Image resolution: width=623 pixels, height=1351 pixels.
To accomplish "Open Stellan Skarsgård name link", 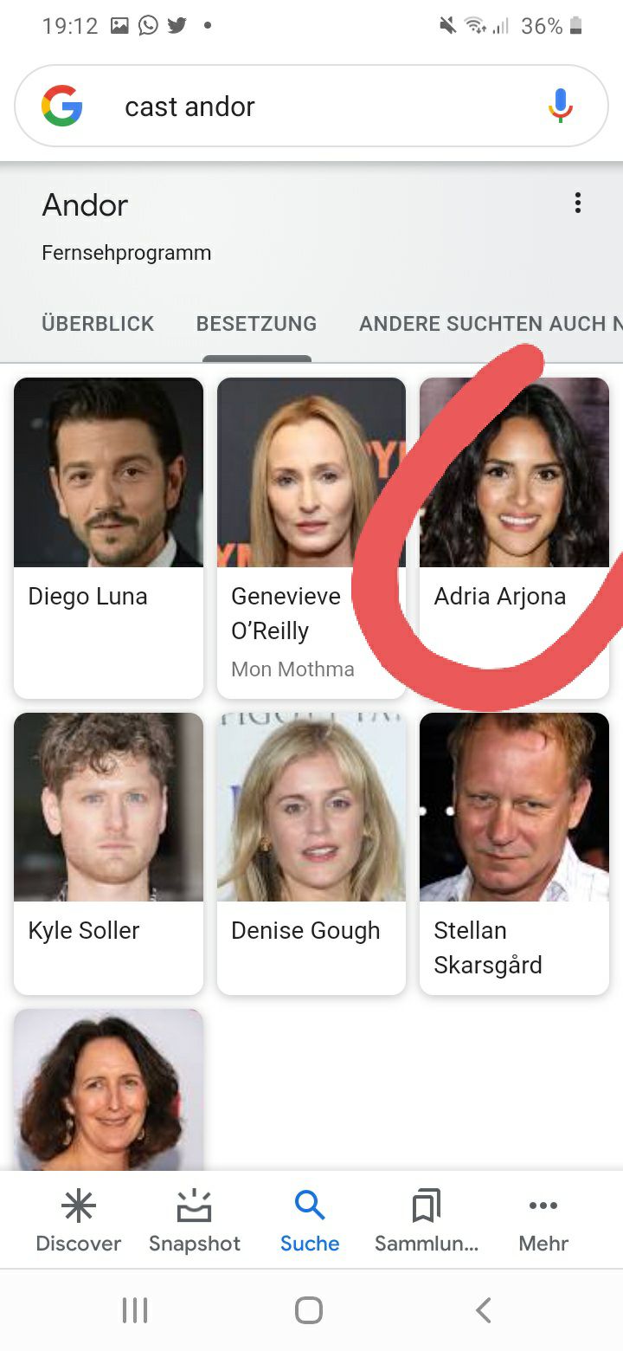I will [x=488, y=947].
